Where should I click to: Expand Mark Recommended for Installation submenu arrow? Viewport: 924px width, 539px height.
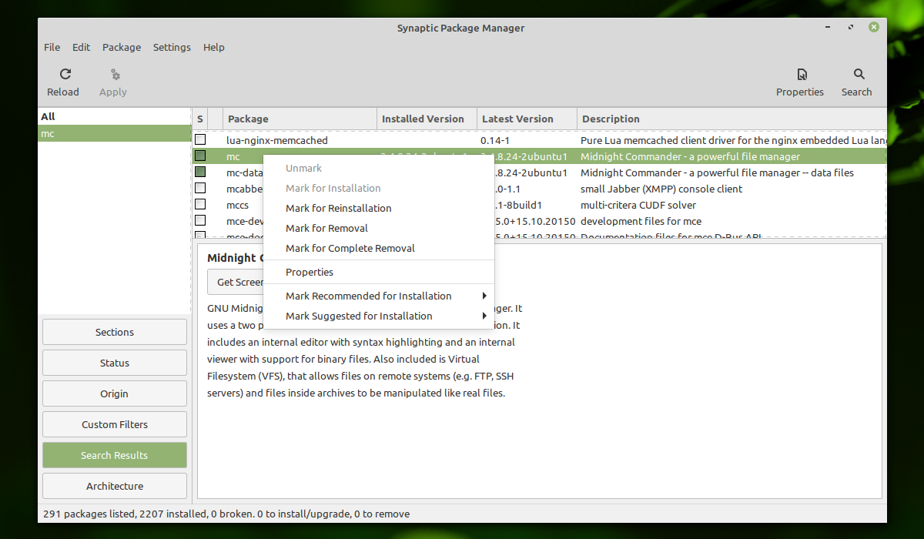click(x=484, y=296)
